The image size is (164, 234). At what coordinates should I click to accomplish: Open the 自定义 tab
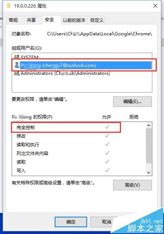pyautogui.click(x=97, y=20)
